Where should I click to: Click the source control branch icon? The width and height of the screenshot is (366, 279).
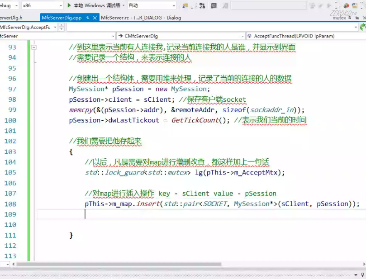[202, 5]
